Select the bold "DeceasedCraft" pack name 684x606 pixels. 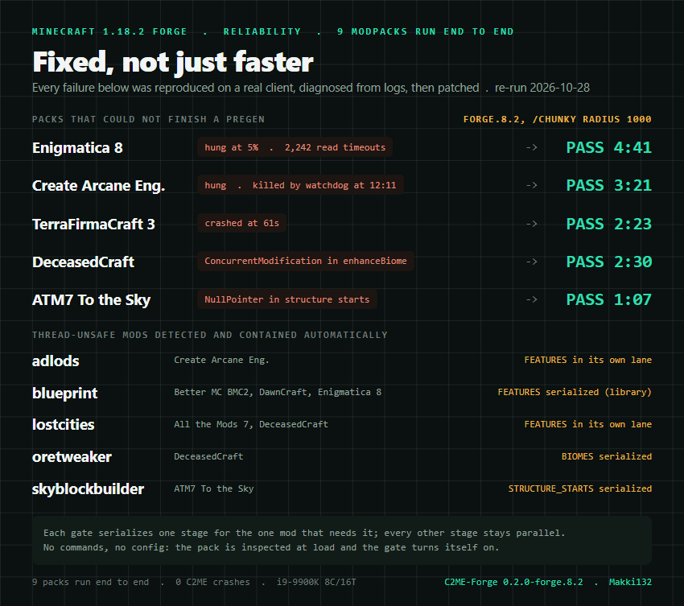coord(84,262)
